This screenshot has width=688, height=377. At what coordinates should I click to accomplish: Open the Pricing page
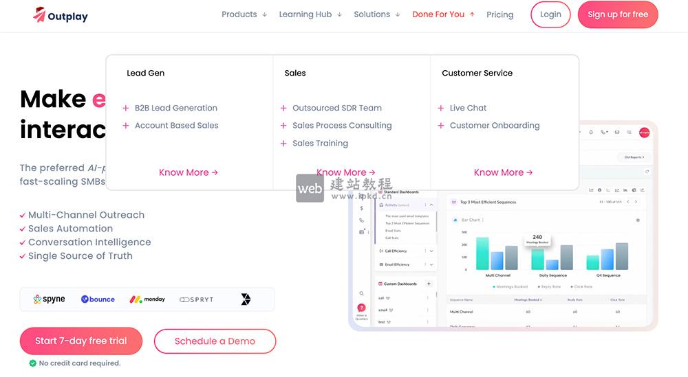pyautogui.click(x=499, y=14)
